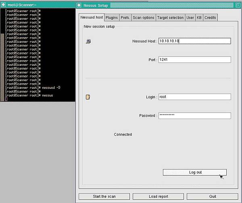This screenshot has height=203, width=242.
Task: Click into the Password field
Action: pos(195,115)
